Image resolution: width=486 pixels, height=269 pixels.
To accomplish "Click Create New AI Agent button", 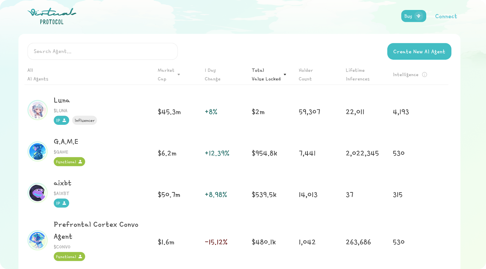I will point(419,51).
